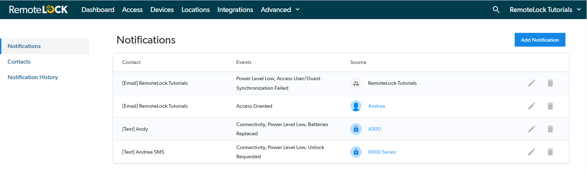This screenshot has height=172, width=587.
Task: Expand the Advanced menu dropdown
Action: click(x=280, y=10)
